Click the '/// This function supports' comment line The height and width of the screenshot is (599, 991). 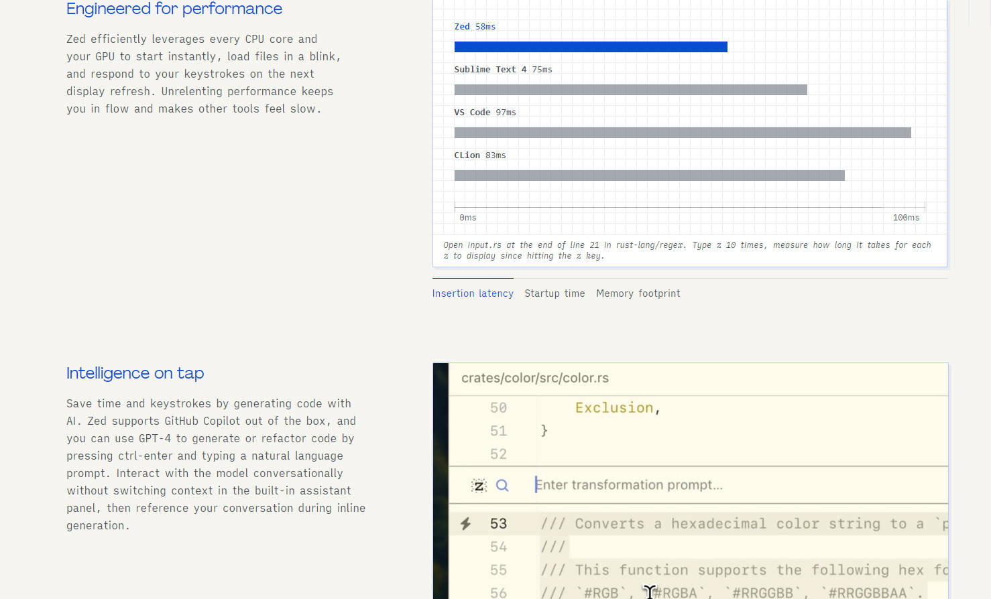[x=744, y=570]
